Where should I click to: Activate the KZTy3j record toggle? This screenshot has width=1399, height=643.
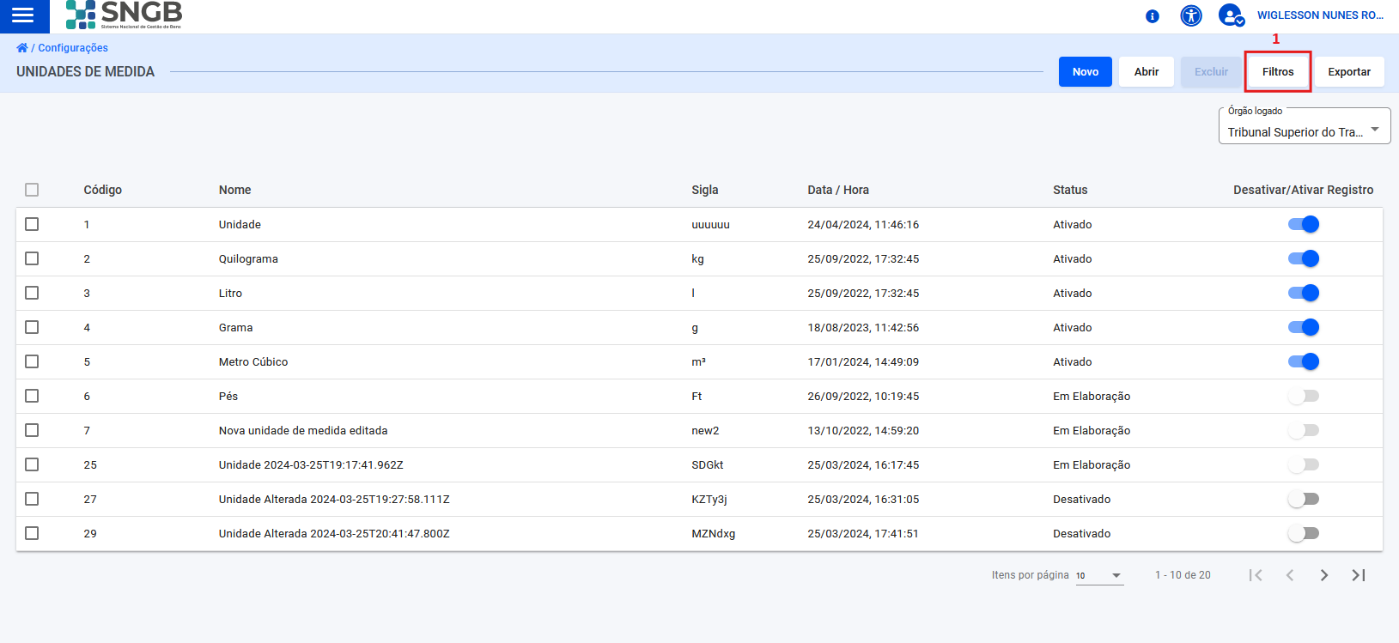(1304, 499)
